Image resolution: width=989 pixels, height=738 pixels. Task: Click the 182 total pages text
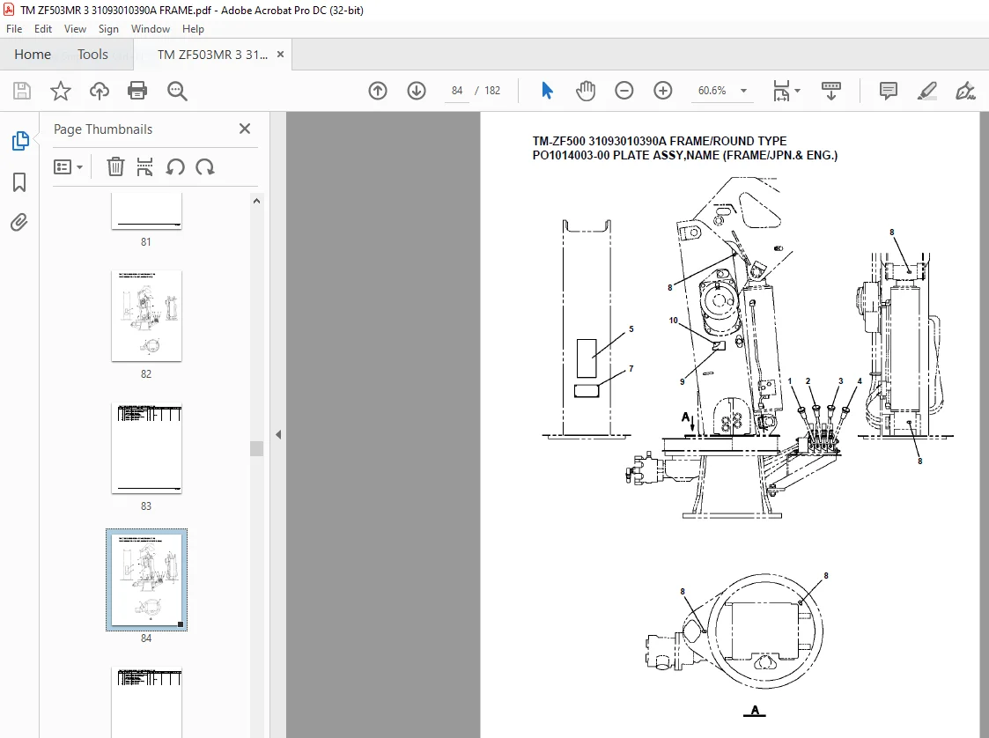click(x=492, y=91)
